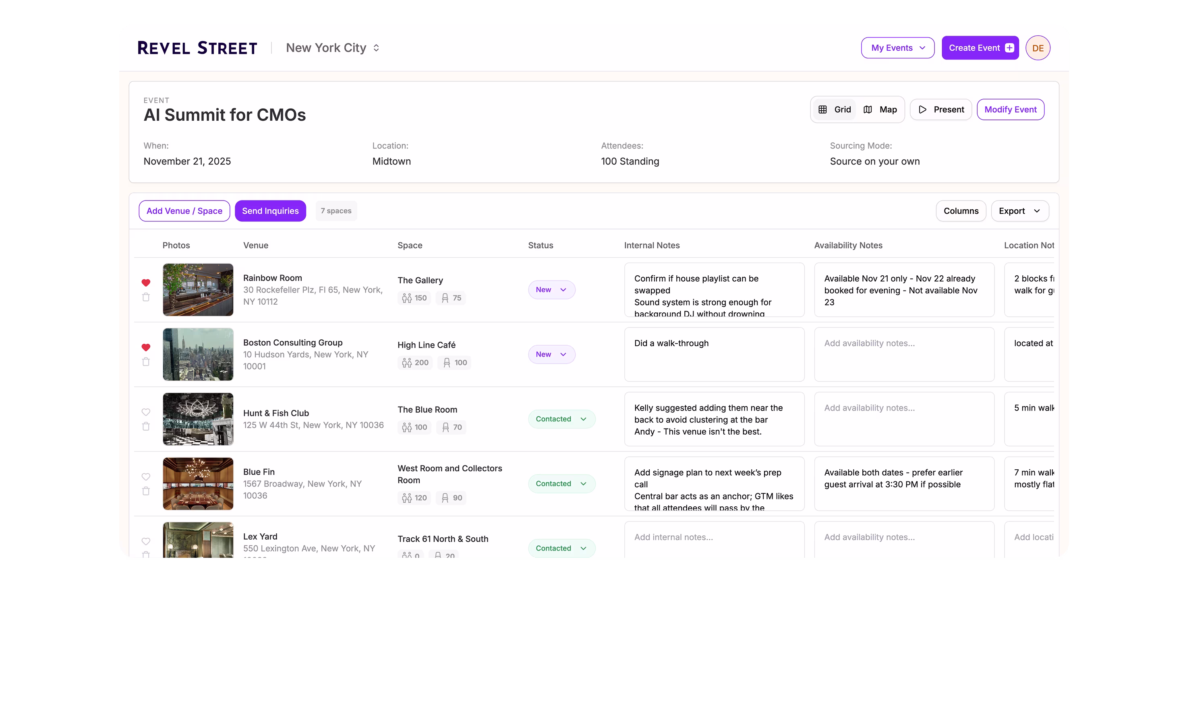The image size is (1189, 718).
Task: Open the Export dropdown menu
Action: [x=1019, y=211]
